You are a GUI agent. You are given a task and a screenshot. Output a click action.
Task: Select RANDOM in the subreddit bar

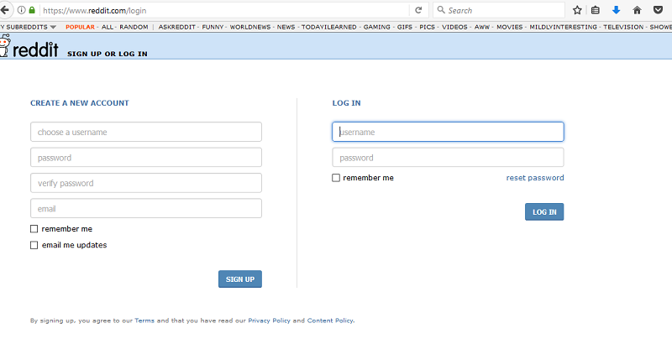click(134, 27)
